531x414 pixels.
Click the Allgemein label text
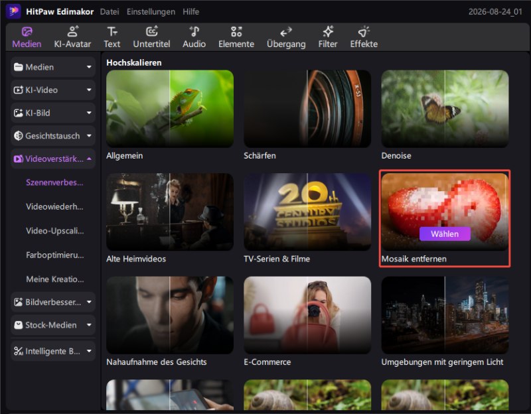coord(124,156)
